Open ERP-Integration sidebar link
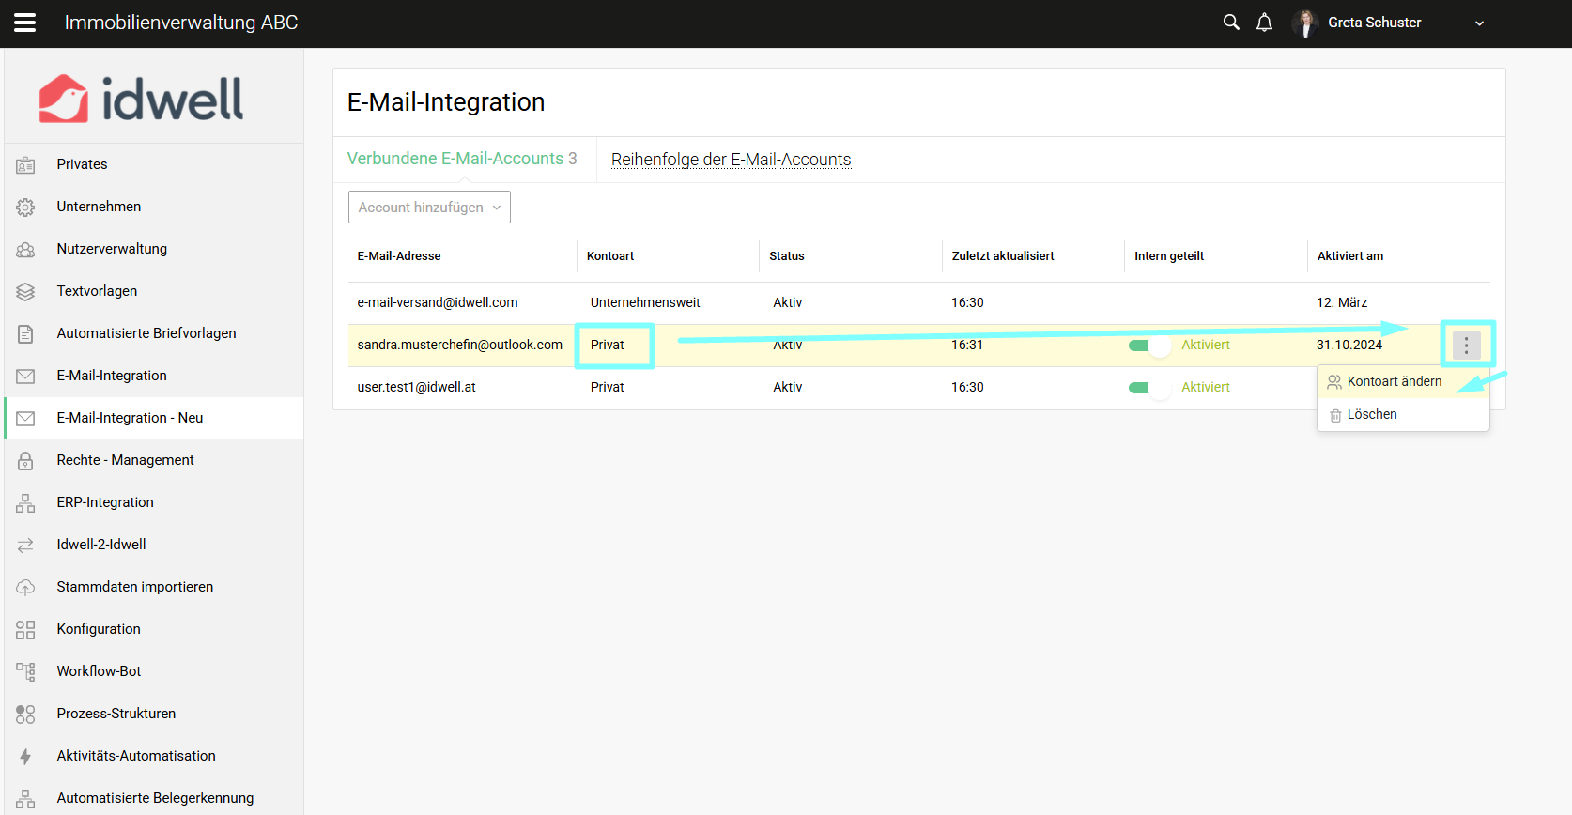This screenshot has width=1572, height=815. (105, 502)
